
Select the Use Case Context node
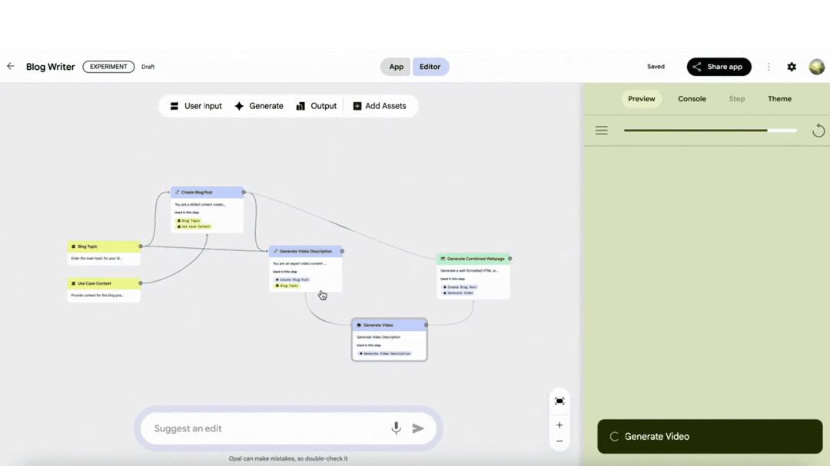pyautogui.click(x=104, y=289)
